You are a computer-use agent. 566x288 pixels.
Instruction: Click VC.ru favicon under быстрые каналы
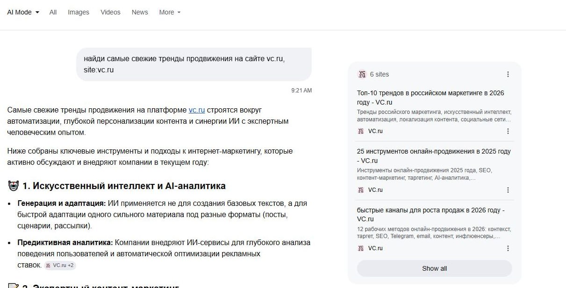(x=361, y=248)
